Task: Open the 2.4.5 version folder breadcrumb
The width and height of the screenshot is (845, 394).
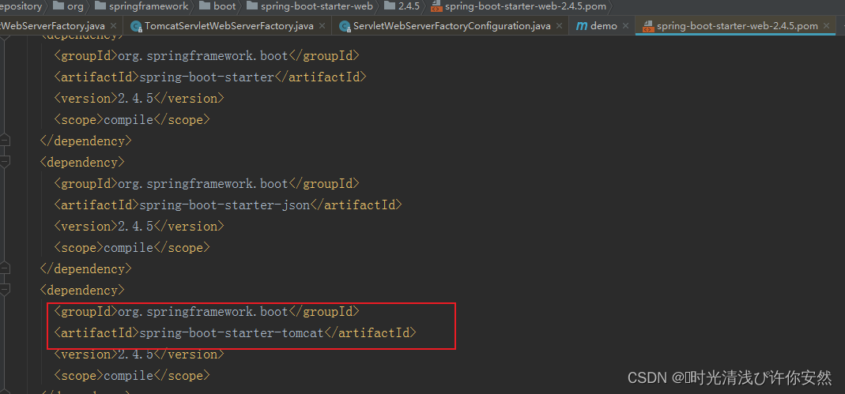Action: coord(402,6)
